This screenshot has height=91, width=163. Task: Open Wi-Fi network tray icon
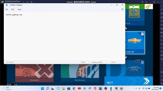(143, 88)
